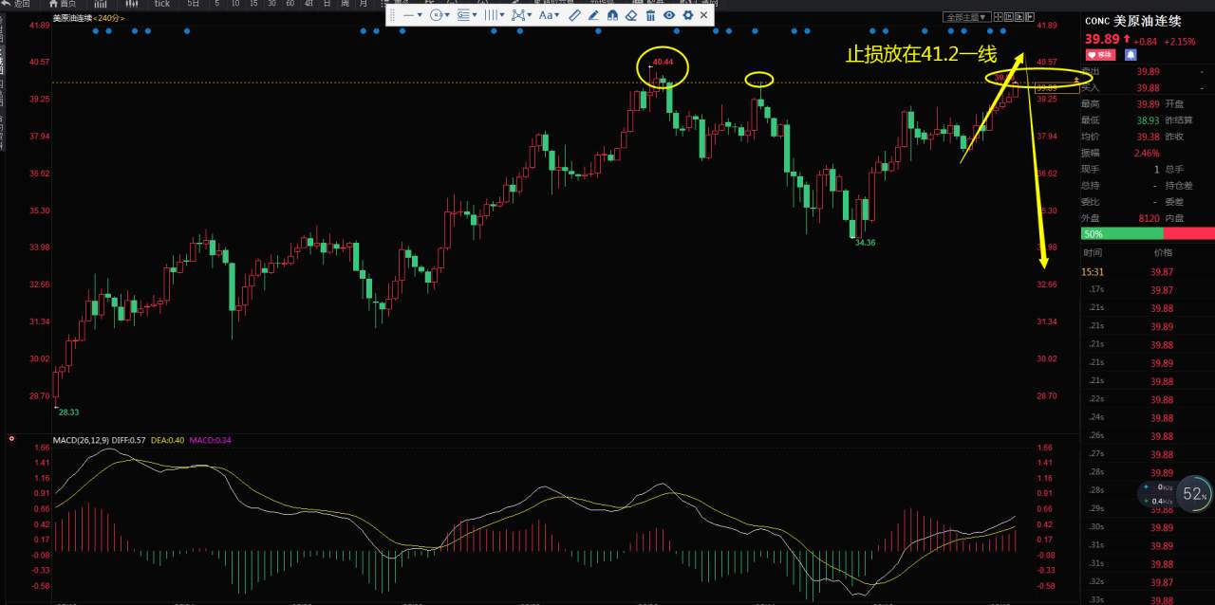This screenshot has height=605, width=1215.
Task: Click the 15:31 tick row
Action: [x=1148, y=271]
